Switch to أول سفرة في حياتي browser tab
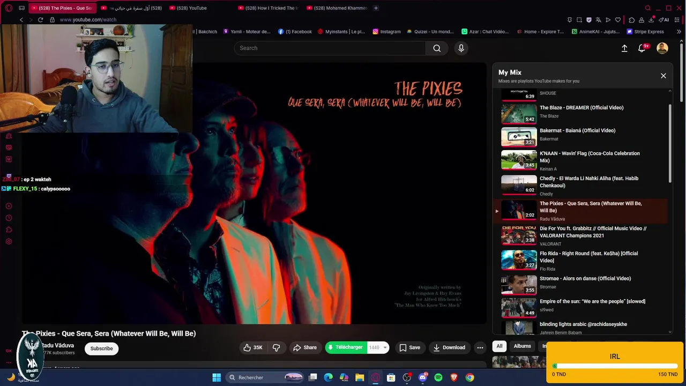 131,8
